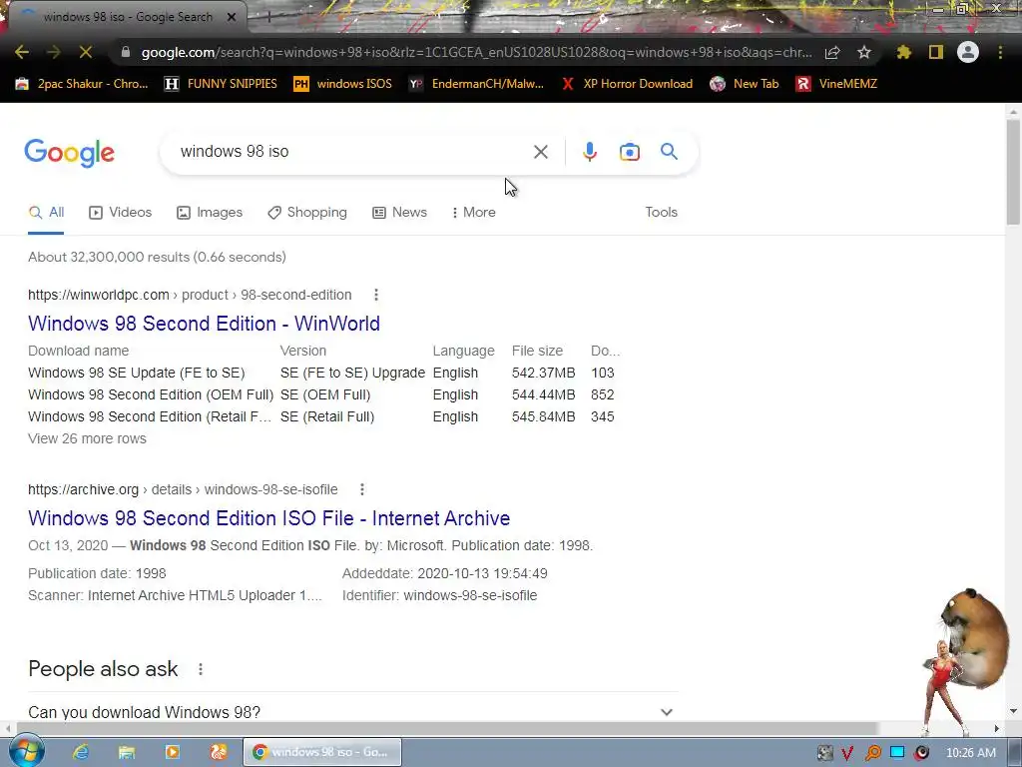This screenshot has height=767, width=1022.
Task: View site info via the padlock icon
Action: coord(126,52)
